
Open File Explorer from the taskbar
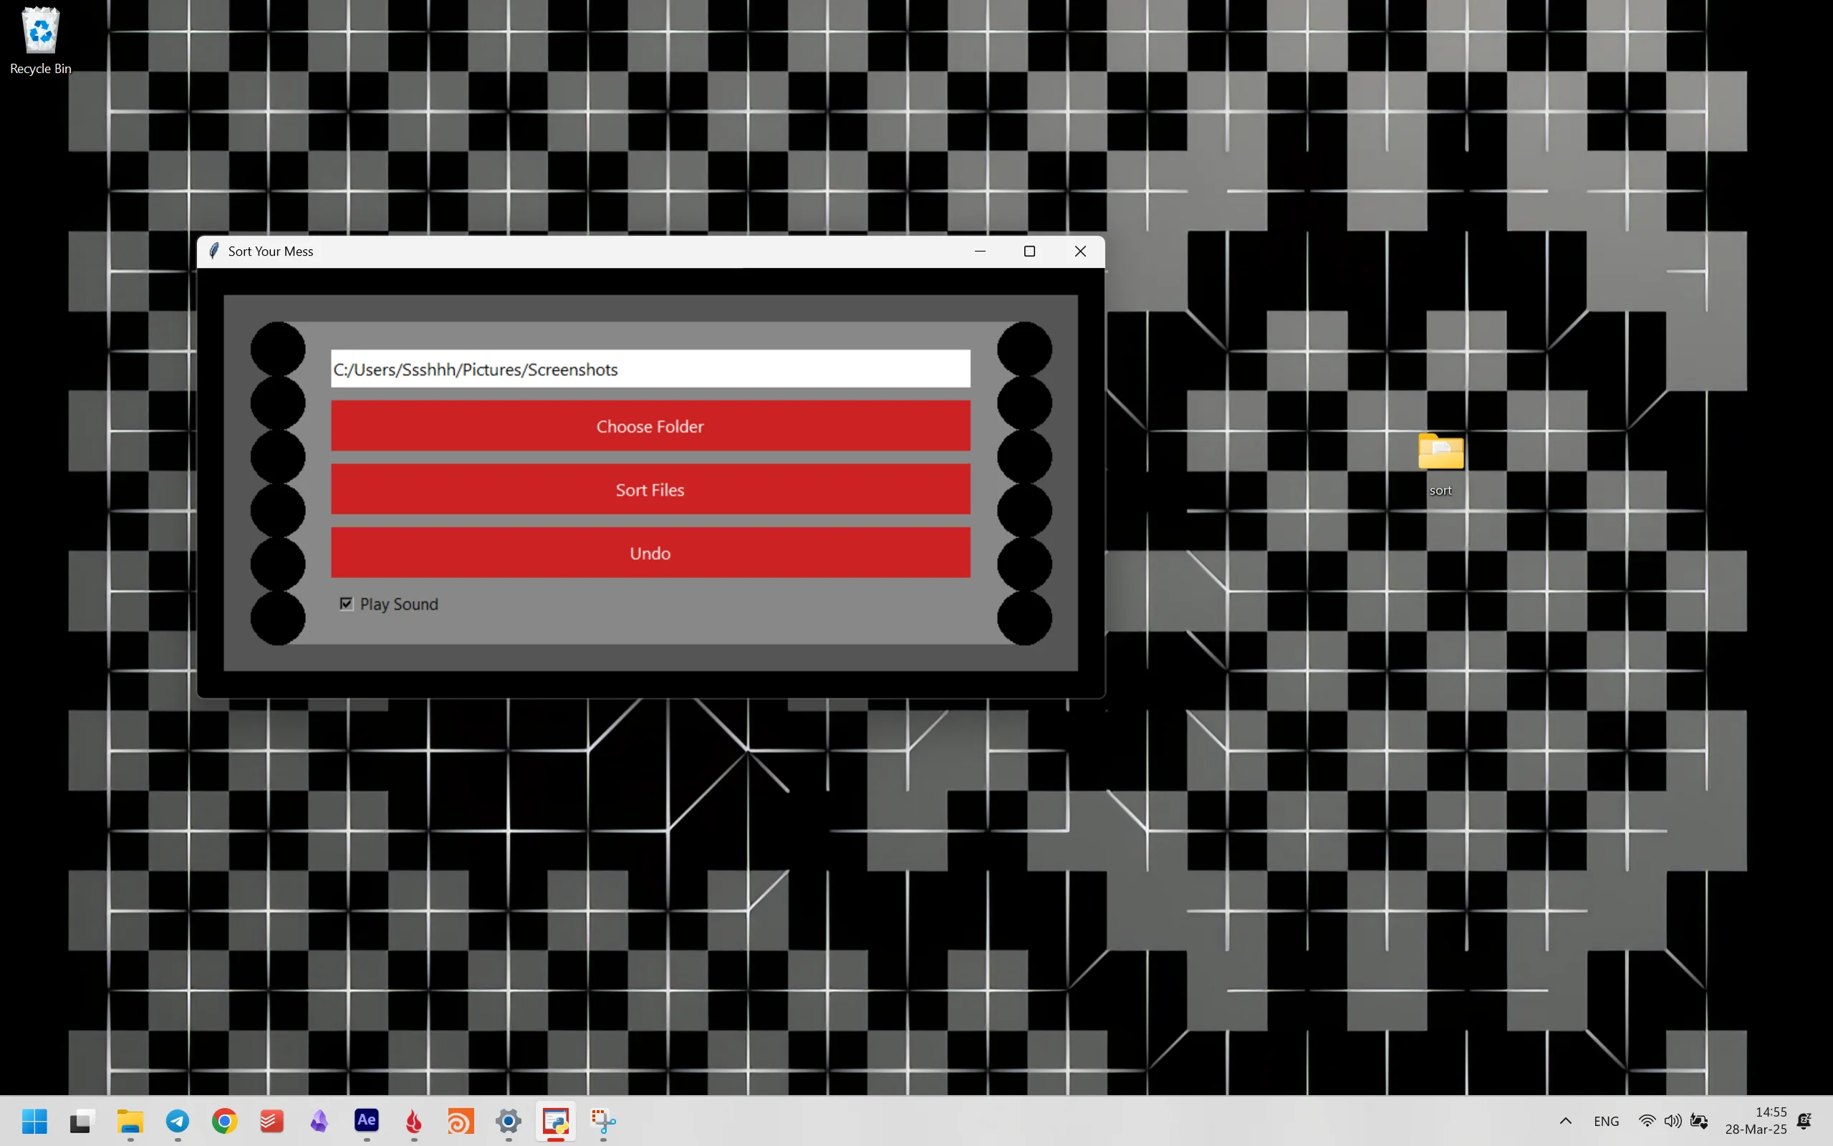point(130,1121)
